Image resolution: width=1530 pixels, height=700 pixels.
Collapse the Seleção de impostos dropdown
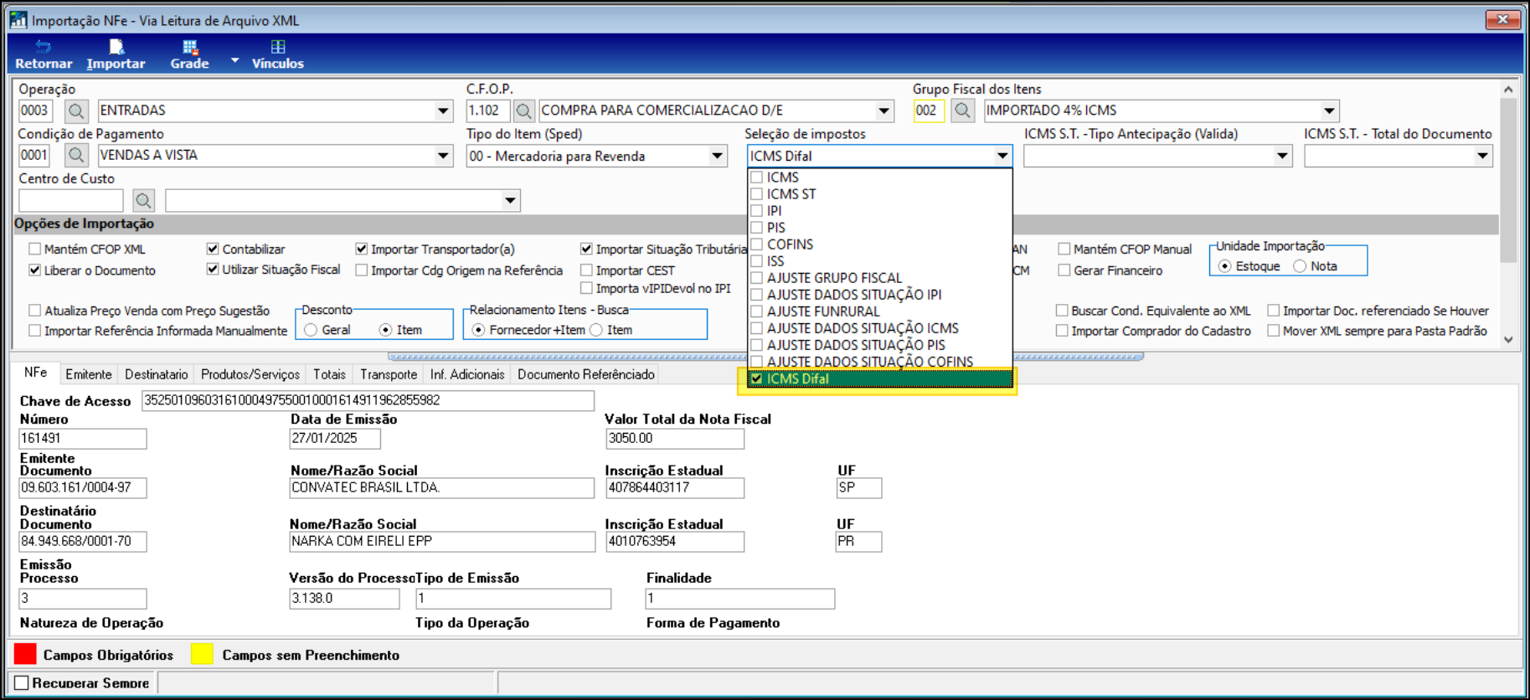[1002, 156]
